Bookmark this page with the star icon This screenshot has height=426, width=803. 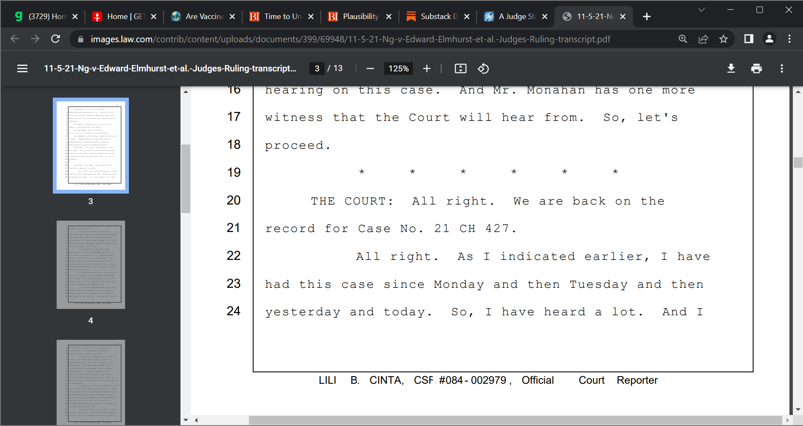tap(724, 39)
